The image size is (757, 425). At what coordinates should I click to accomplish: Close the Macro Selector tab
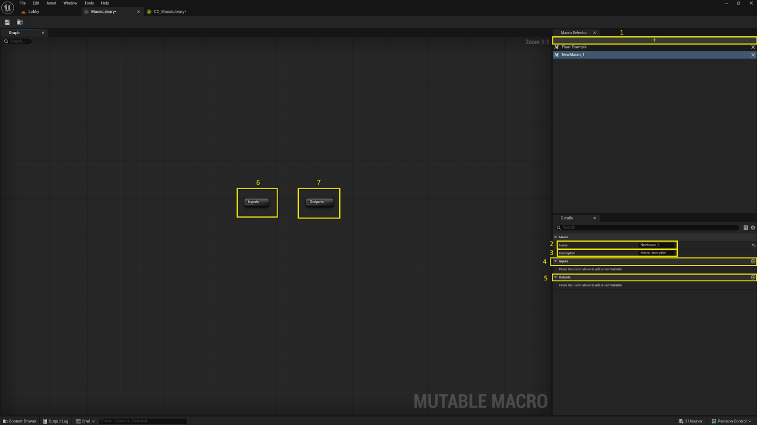pyautogui.click(x=595, y=32)
